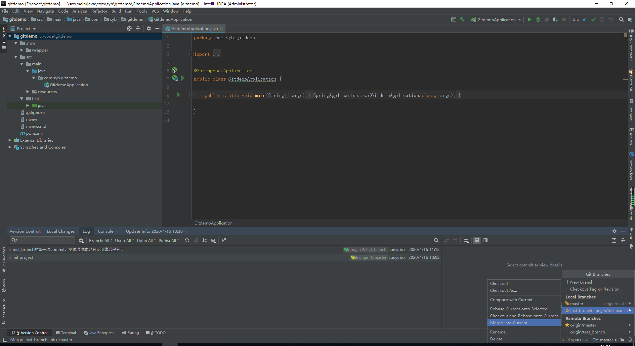Click the Git Update Project blue arrow
The width and height of the screenshot is (635, 346).
(x=585, y=19)
